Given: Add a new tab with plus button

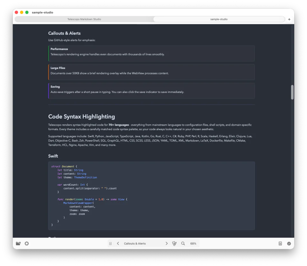Looking at the screenshot, I should [x=289, y=19].
